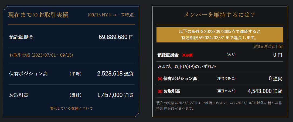This screenshot has width=293, height=122.
Task: Click the 0 通貨 remaining position value
Action: coord(275,79)
